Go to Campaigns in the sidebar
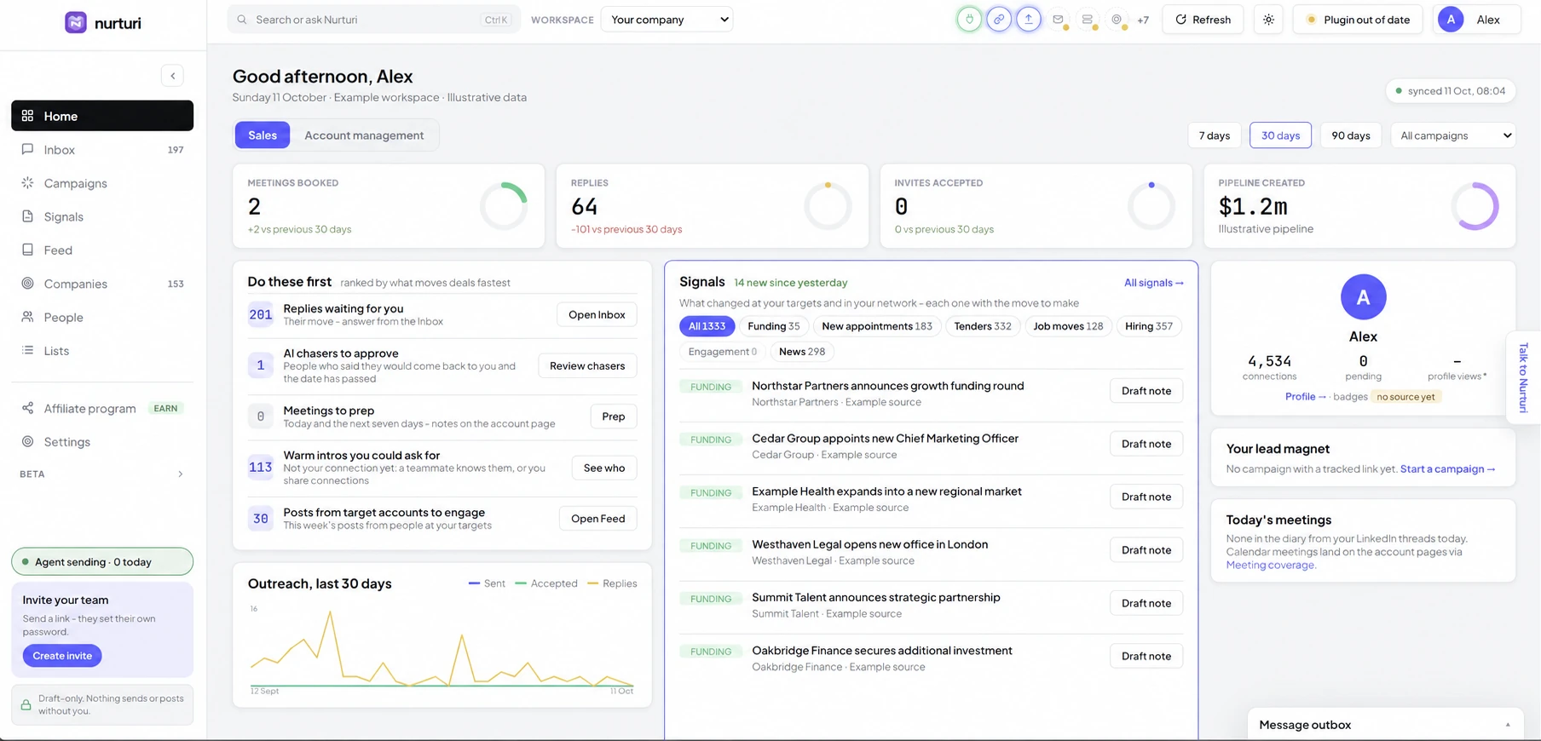 (x=102, y=183)
